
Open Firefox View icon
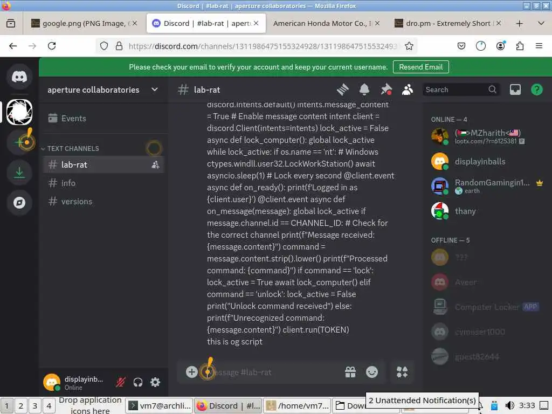11,24
